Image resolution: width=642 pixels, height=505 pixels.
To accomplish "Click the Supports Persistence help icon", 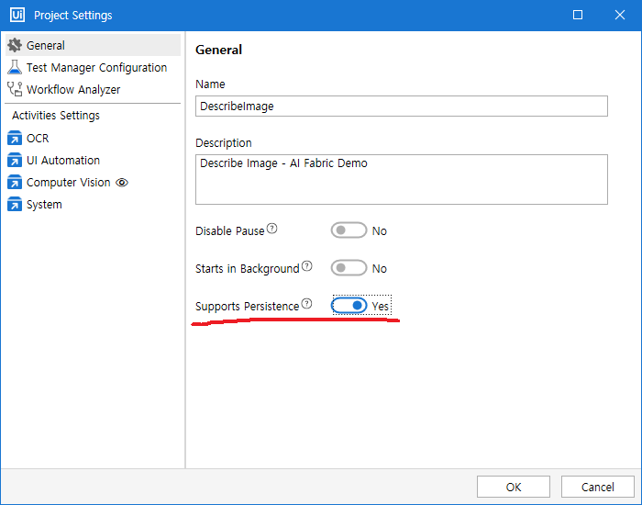I will (306, 304).
